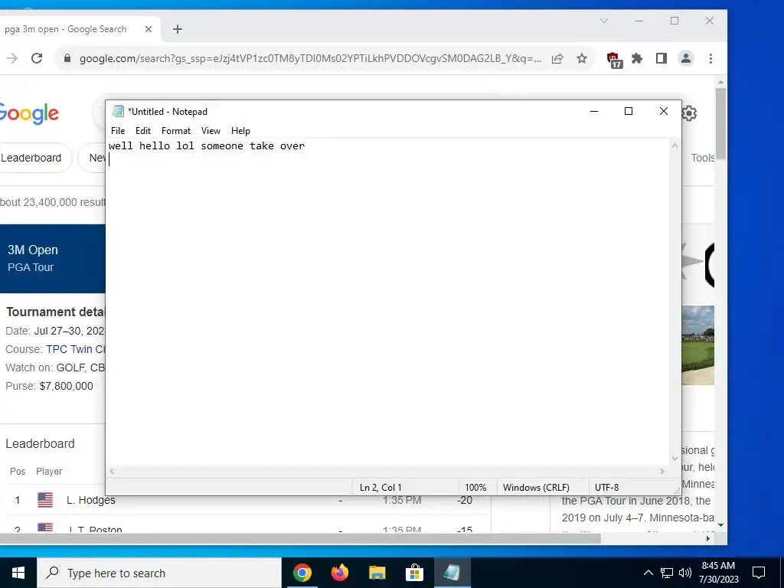This screenshot has height=588, width=784.
Task: Open Chrome tab search chevron
Action: (604, 21)
